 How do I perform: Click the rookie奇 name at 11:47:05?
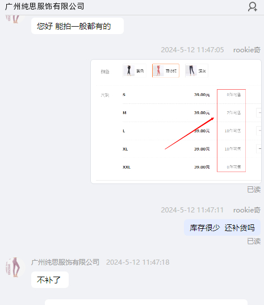point(247,50)
